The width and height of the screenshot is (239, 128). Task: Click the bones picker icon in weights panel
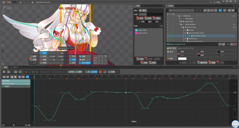coord(161,26)
